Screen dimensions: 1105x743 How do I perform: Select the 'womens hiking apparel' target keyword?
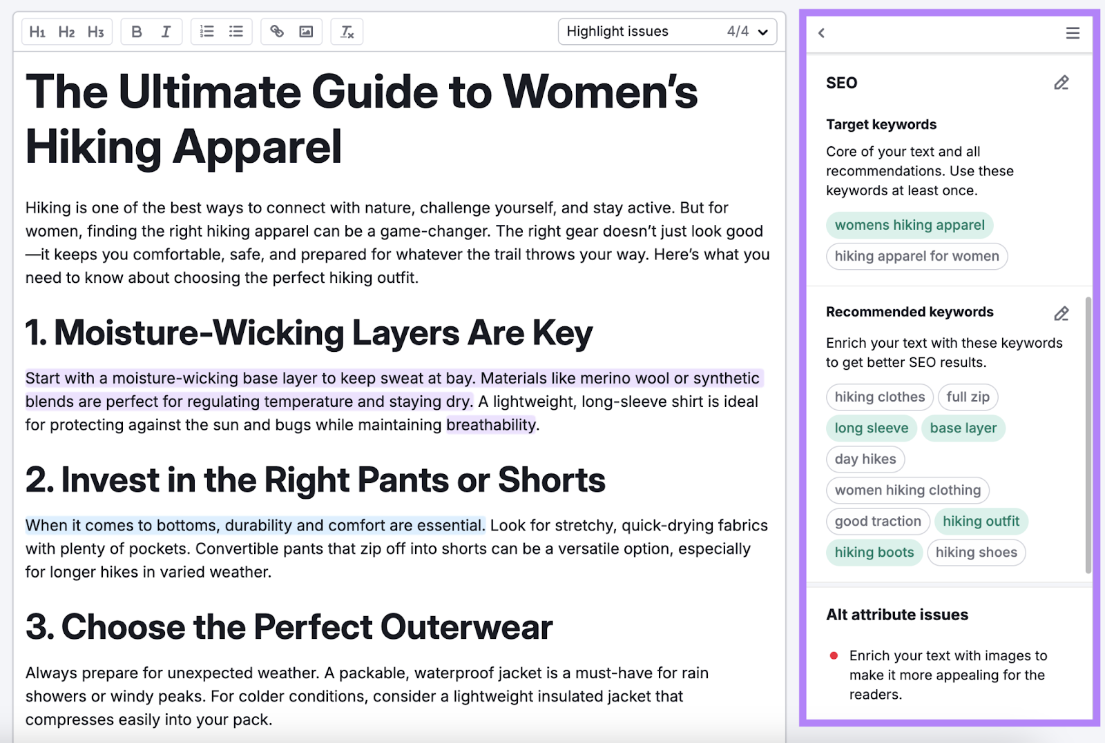coord(909,225)
